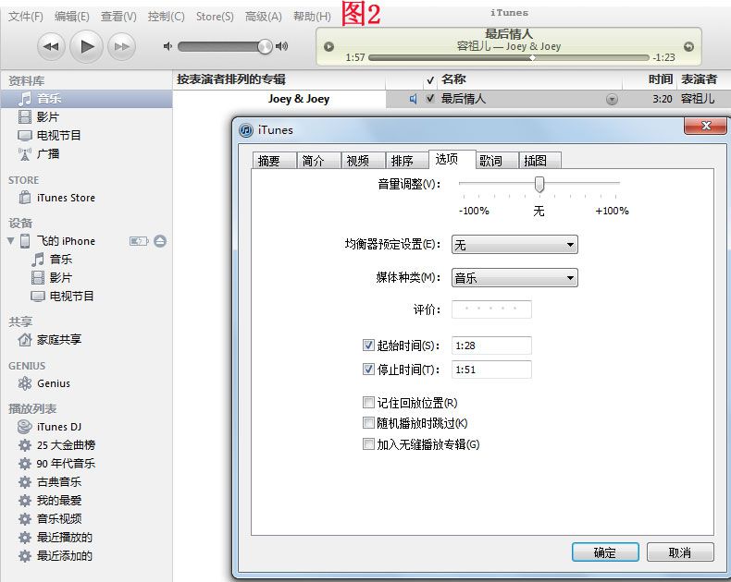Open the 均衡器预定设置 dropdown
This screenshot has width=731, height=582.
click(514, 245)
